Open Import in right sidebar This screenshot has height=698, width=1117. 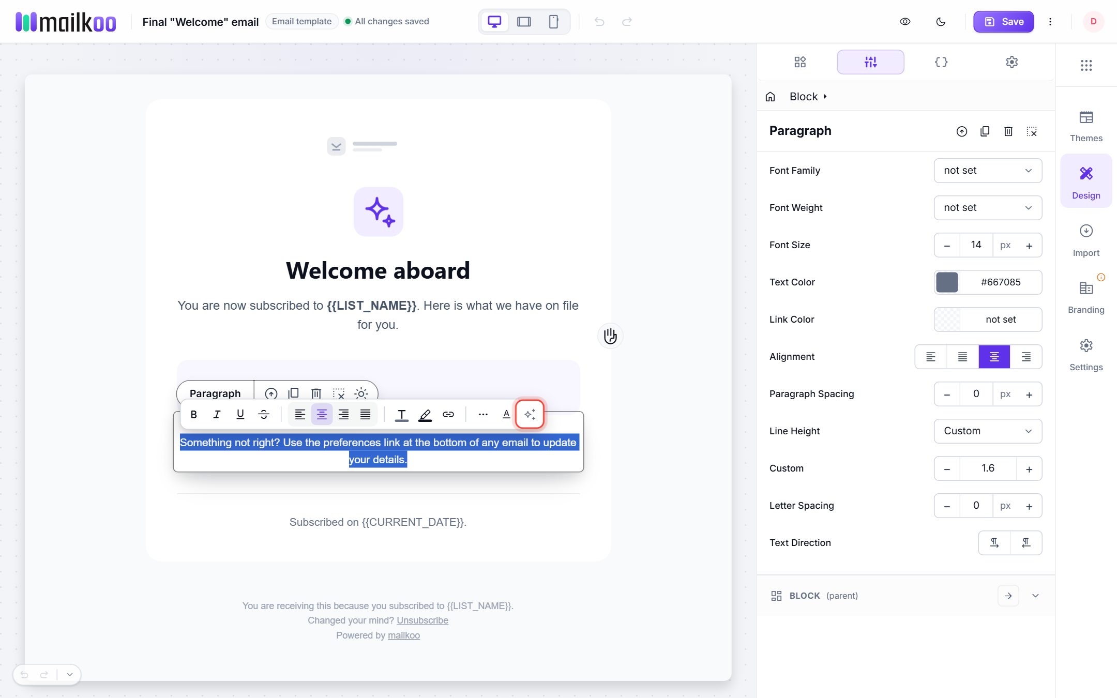point(1086,241)
